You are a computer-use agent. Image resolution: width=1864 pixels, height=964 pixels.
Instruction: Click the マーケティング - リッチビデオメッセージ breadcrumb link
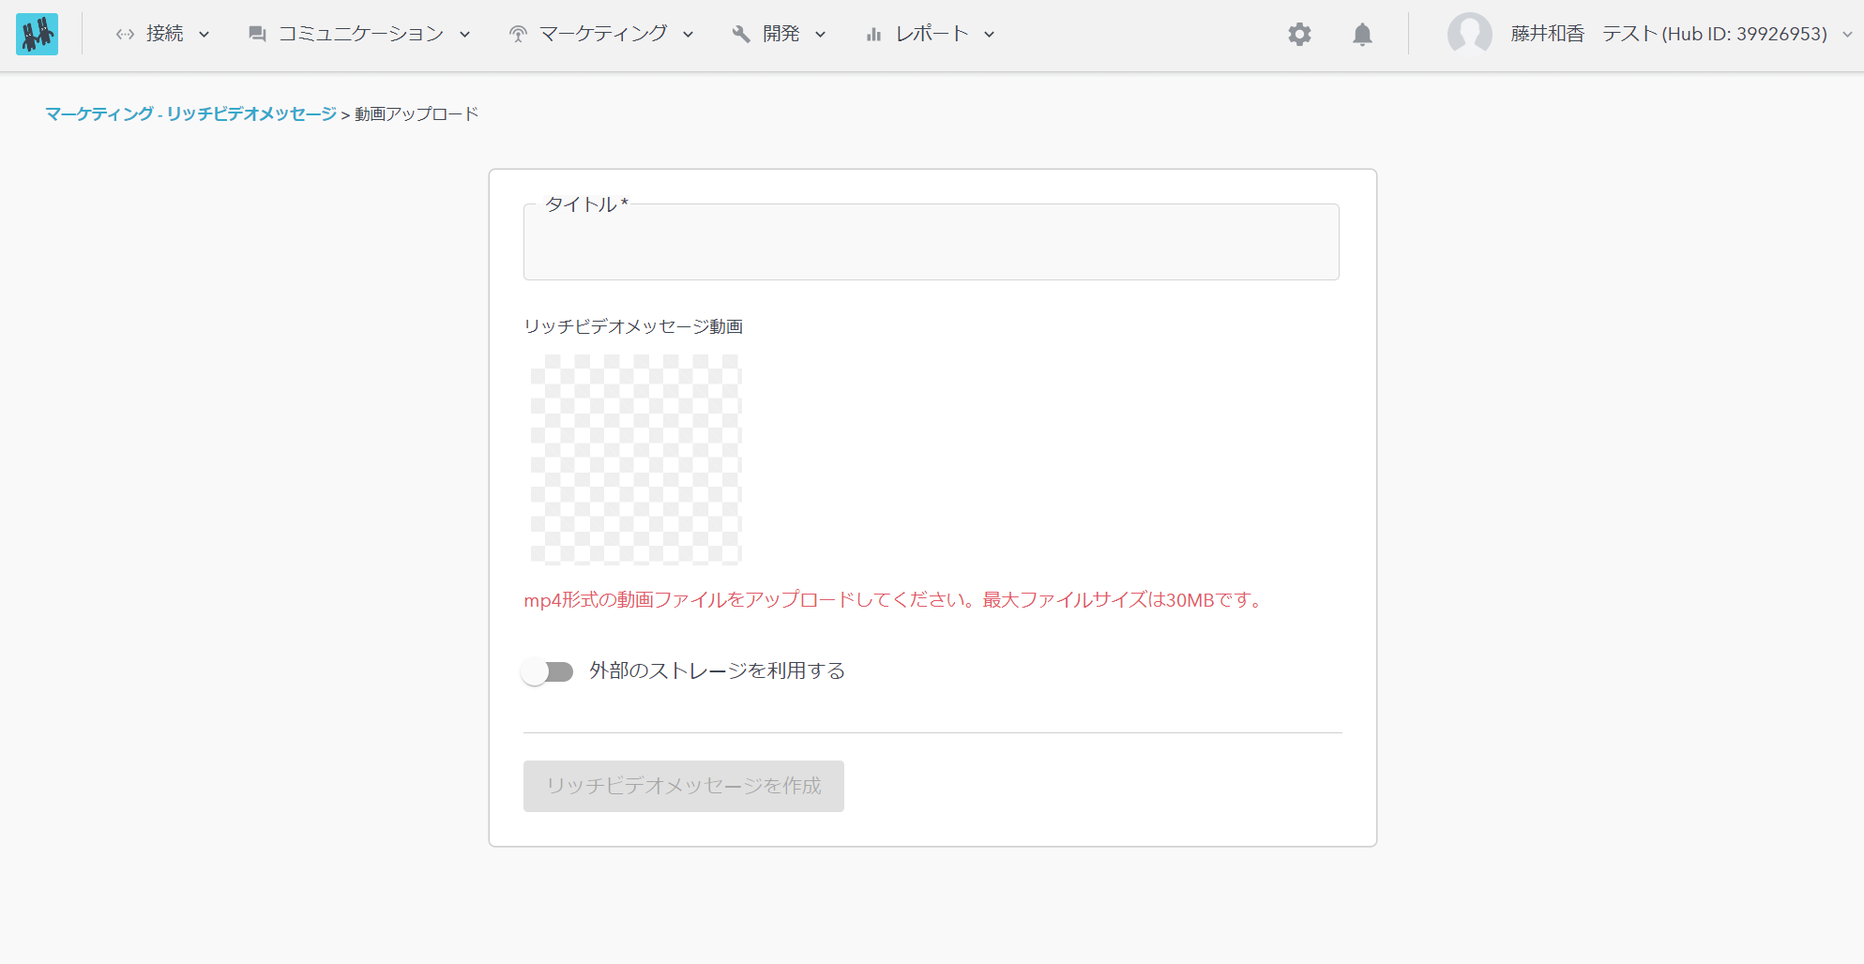[x=190, y=113]
